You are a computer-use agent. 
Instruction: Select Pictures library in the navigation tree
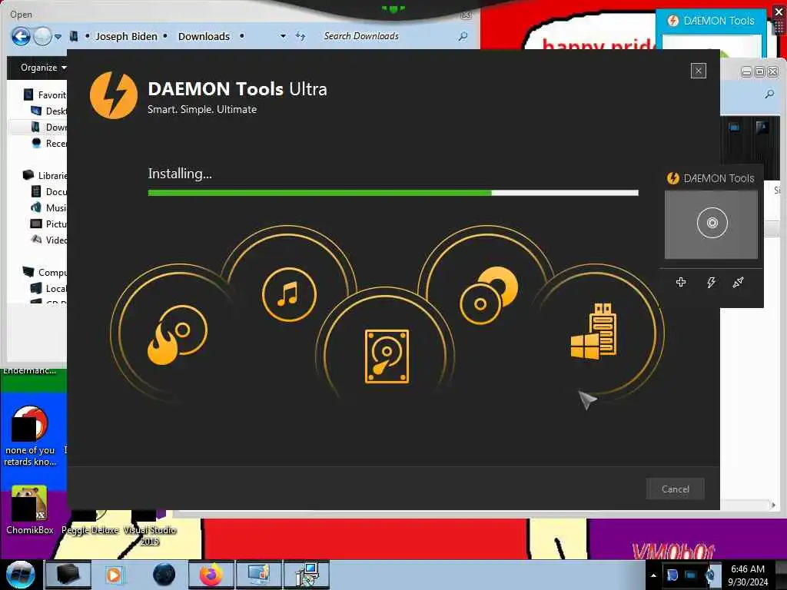(48, 224)
